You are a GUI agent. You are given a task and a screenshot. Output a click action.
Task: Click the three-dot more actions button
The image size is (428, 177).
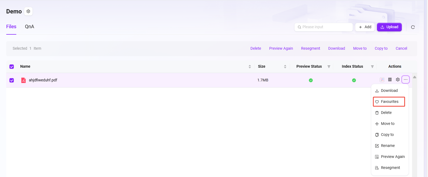(x=405, y=80)
